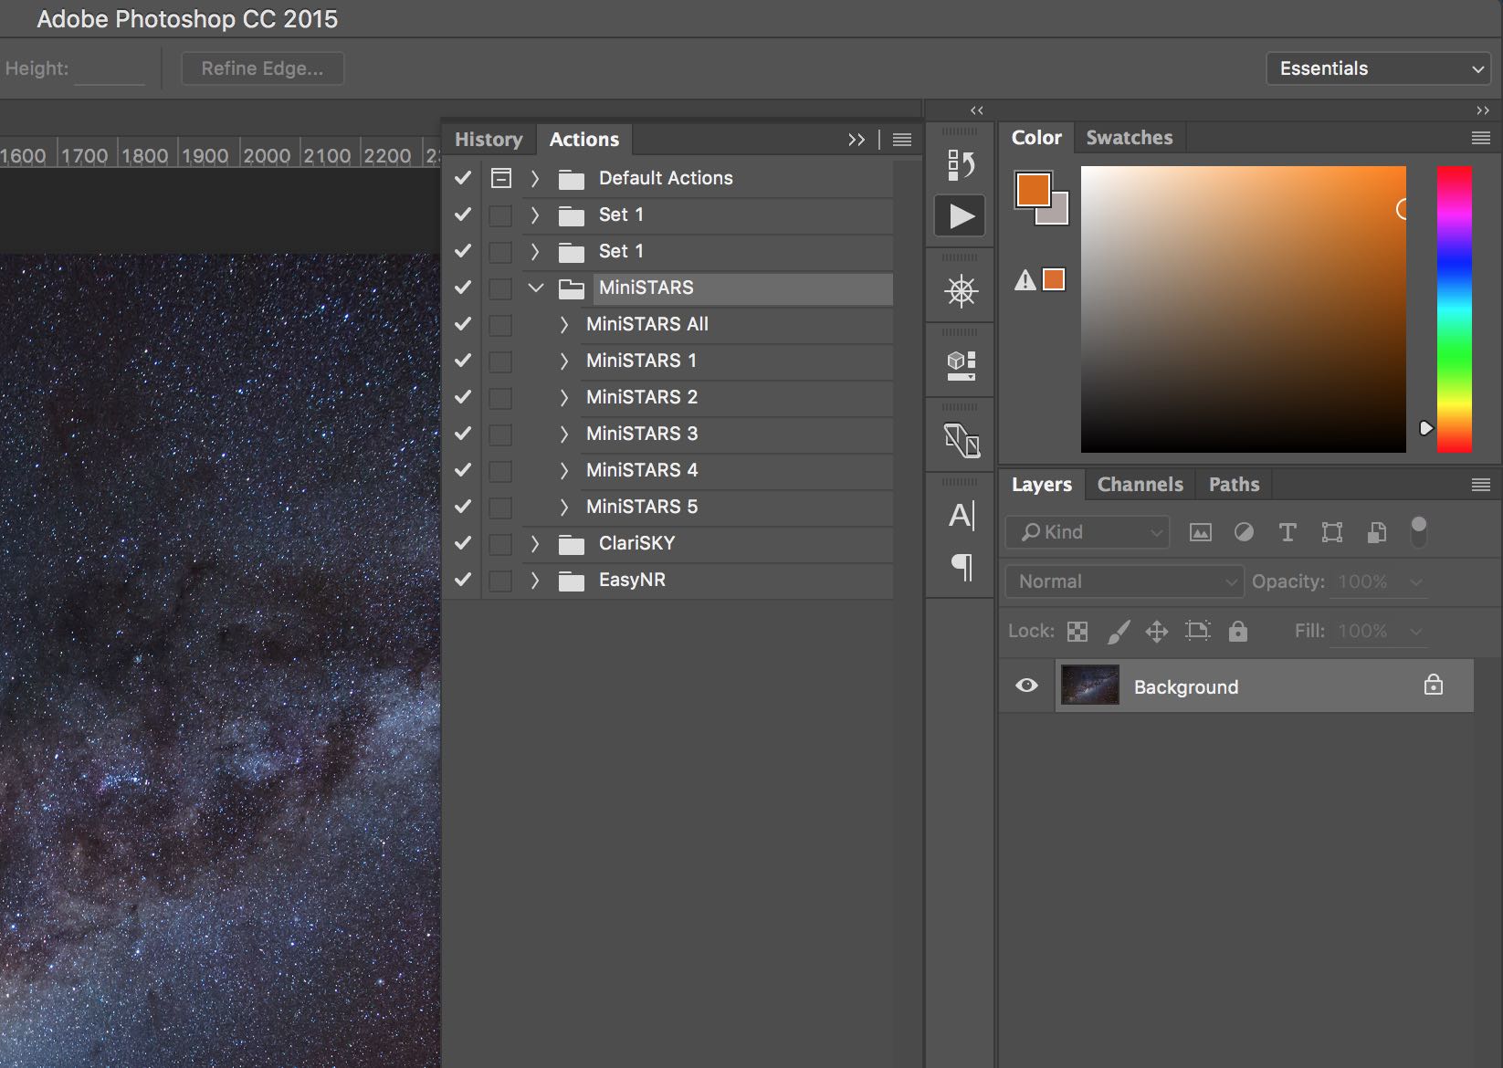The width and height of the screenshot is (1503, 1068).
Task: Filter layers by shape layers icon
Action: click(1332, 532)
